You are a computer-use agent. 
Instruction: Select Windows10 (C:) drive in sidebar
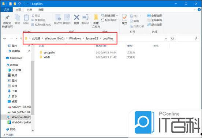tap(19, 117)
